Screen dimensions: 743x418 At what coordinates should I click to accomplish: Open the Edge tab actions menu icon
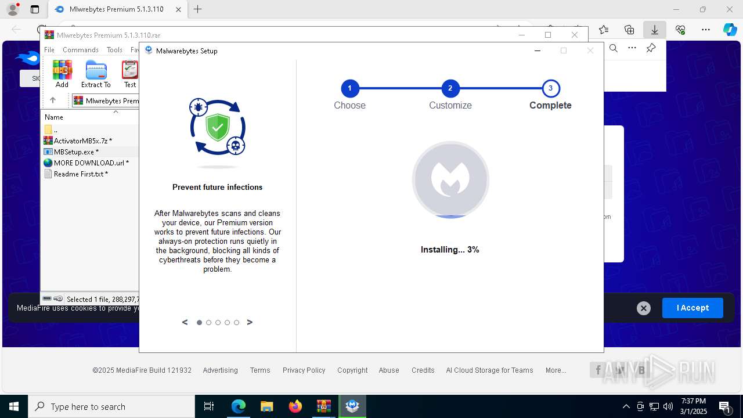34,9
